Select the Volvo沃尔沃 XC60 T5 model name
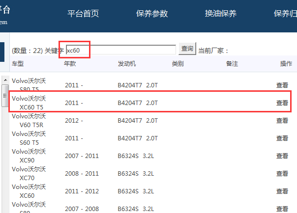The height and width of the screenshot is (213, 297). coord(29,103)
